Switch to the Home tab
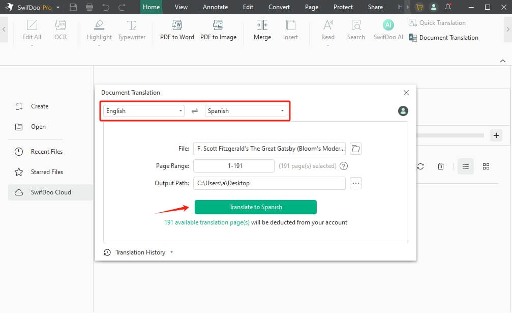Image resolution: width=512 pixels, height=313 pixels. (x=151, y=7)
